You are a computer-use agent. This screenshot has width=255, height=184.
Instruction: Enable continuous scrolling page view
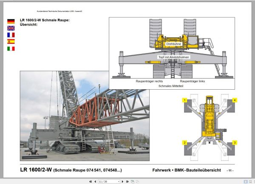250,181
